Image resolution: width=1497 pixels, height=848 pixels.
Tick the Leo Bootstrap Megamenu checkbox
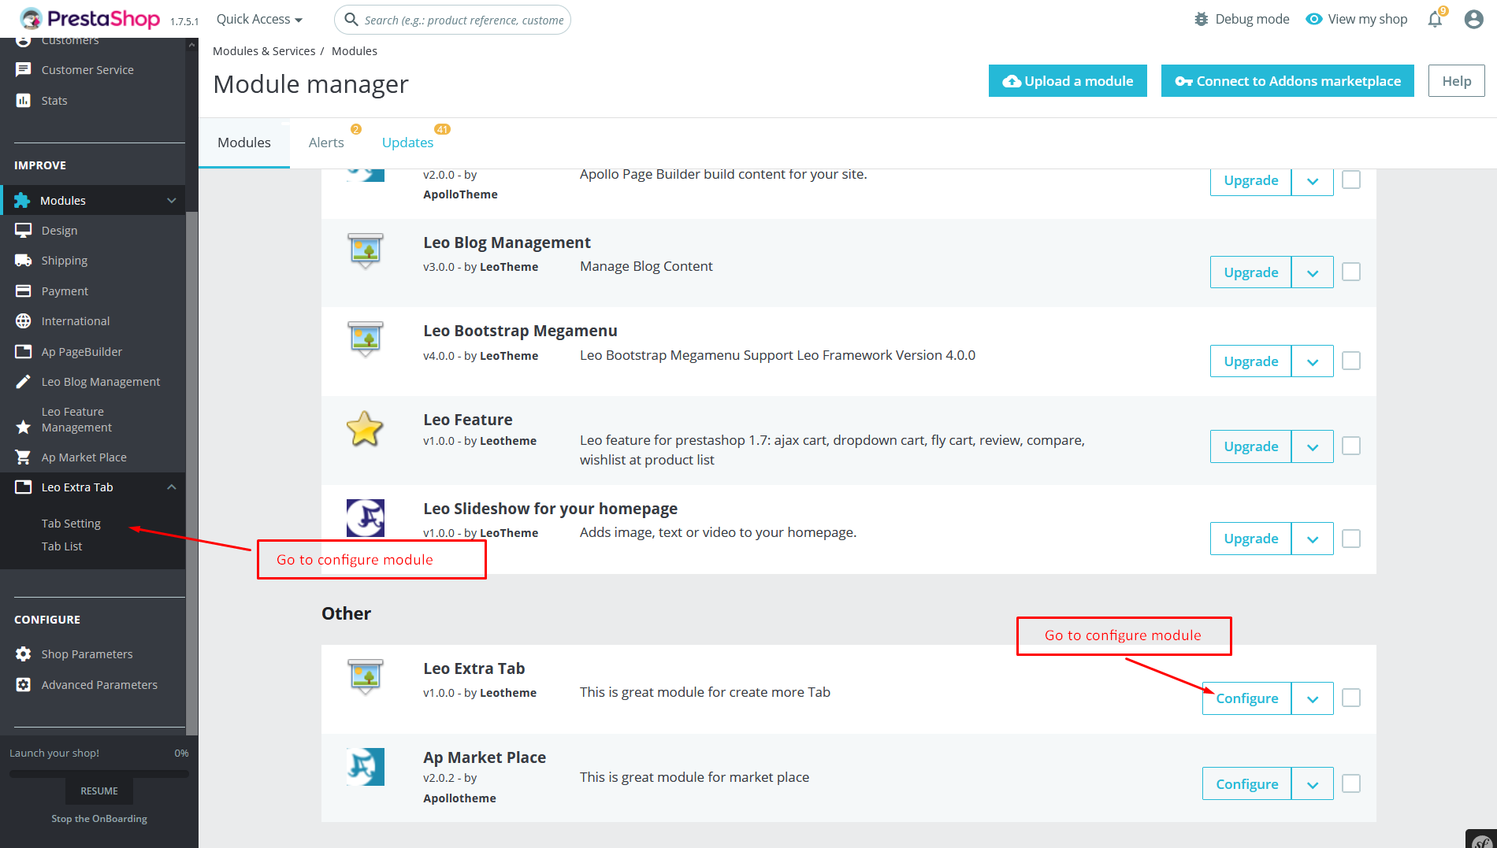point(1351,361)
